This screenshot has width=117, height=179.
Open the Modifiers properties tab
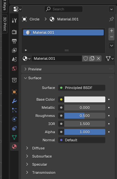coord(14,101)
